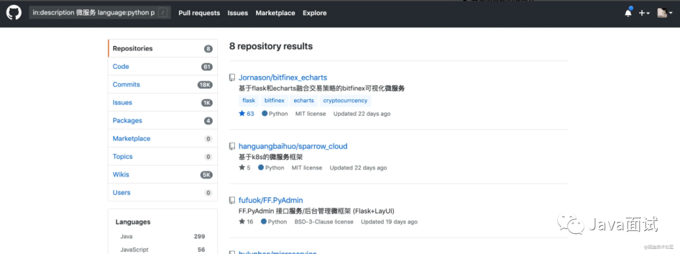
Task: Open the plus create-new menu
Action: (x=644, y=13)
